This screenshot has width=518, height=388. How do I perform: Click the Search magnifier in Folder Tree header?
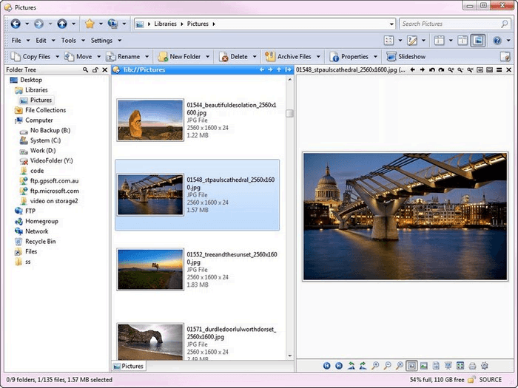pos(85,70)
